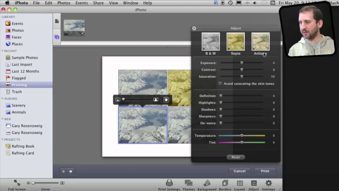Go to the next page arrow
The width and height of the screenshot is (339, 191).
(71, 171)
